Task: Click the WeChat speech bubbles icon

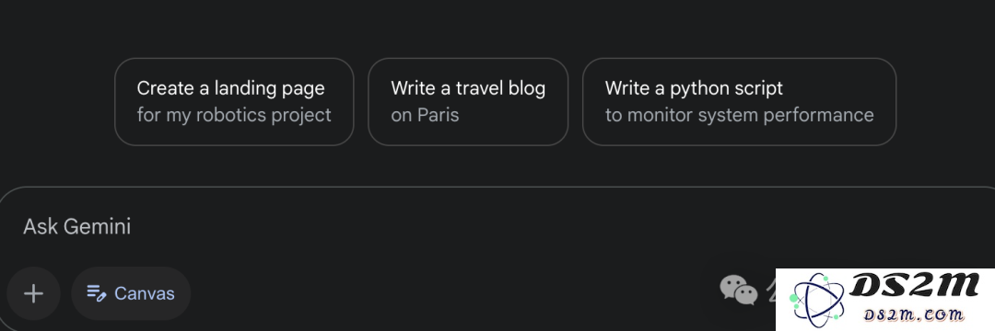Action: click(739, 290)
